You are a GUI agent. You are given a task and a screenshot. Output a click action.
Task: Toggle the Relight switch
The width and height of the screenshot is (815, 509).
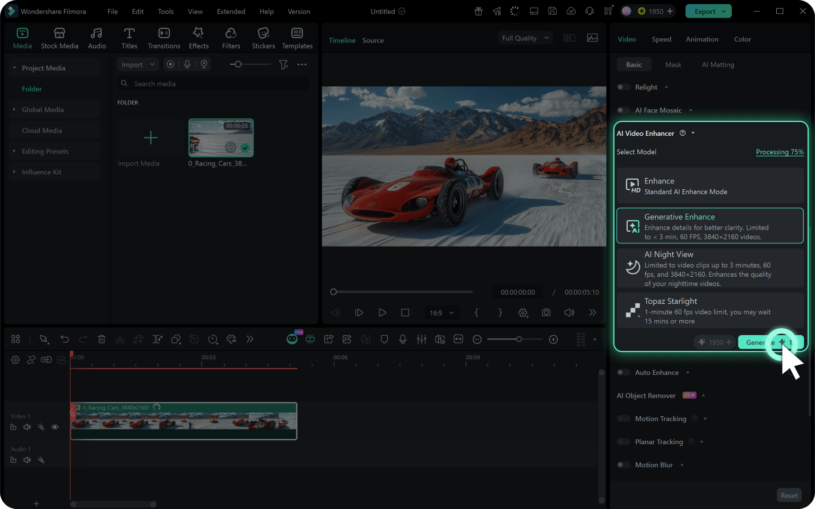click(623, 87)
